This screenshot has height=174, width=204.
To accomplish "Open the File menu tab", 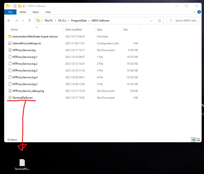I will coord(10,12).
